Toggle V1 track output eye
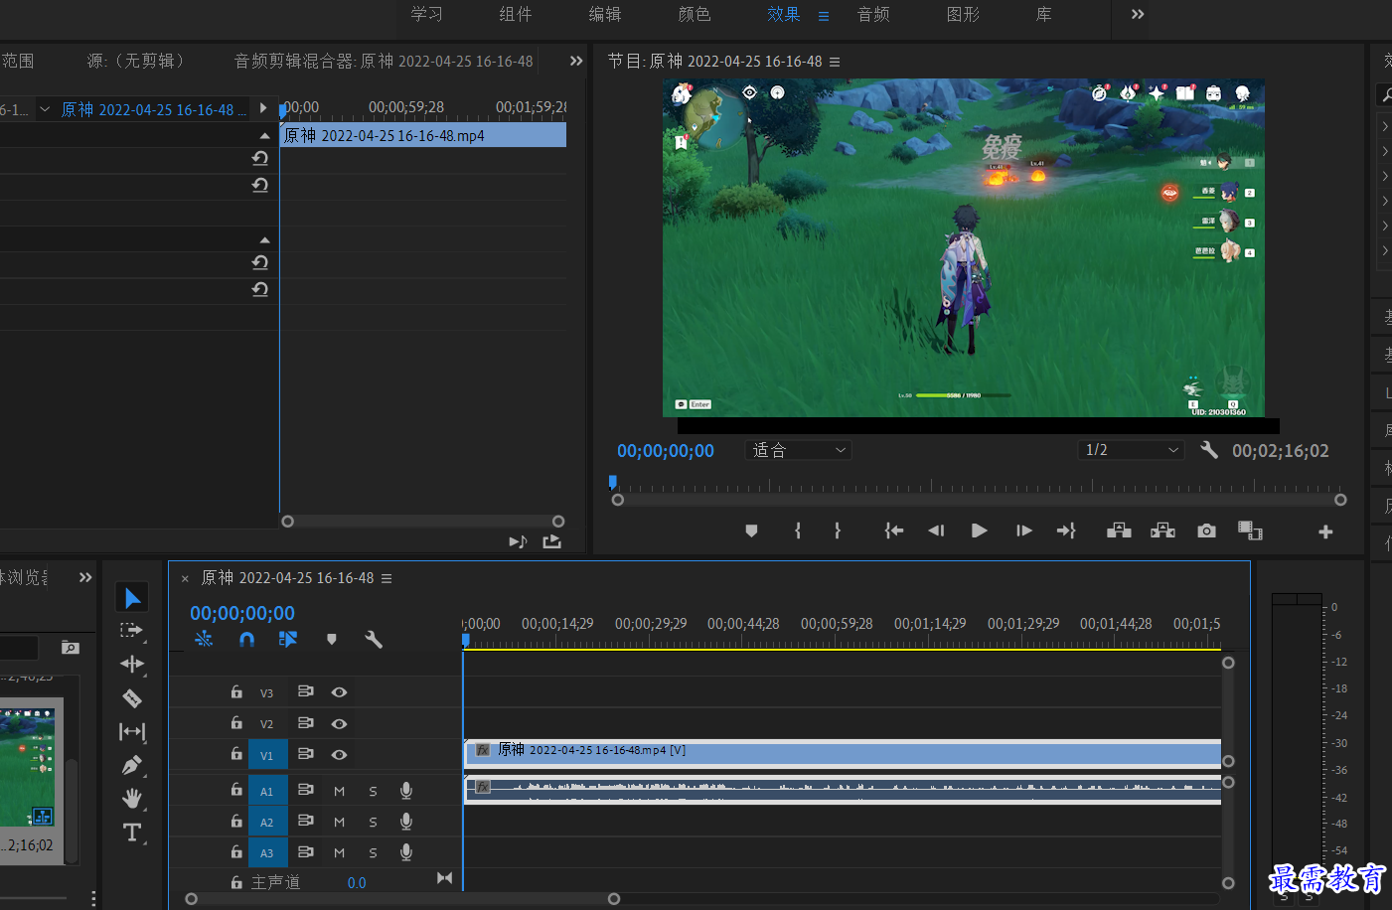This screenshot has height=910, width=1392. click(339, 755)
